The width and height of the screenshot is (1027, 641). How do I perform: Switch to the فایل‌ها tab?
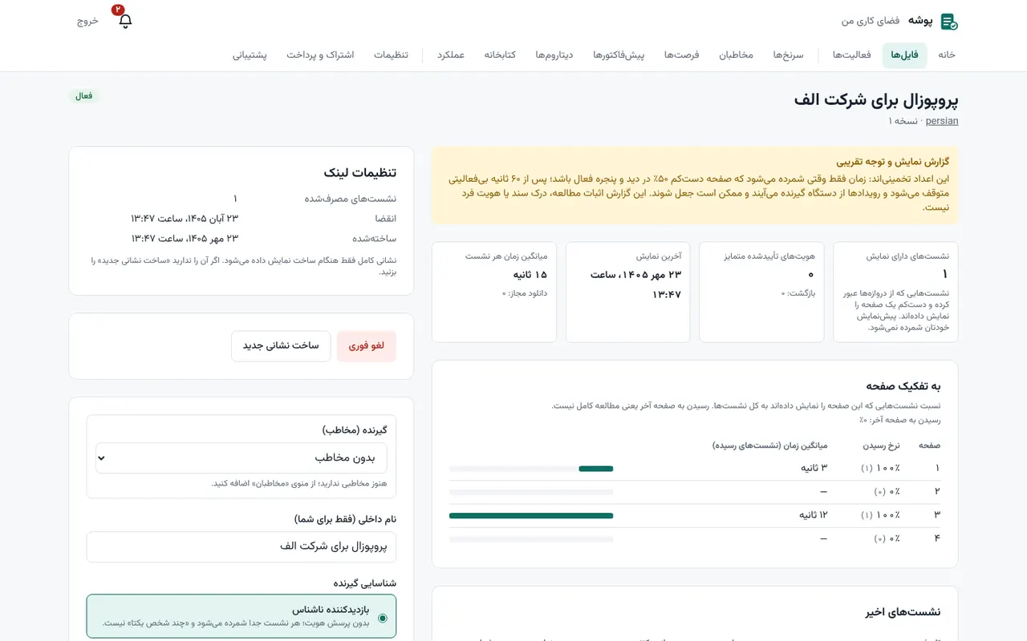pyautogui.click(x=904, y=55)
